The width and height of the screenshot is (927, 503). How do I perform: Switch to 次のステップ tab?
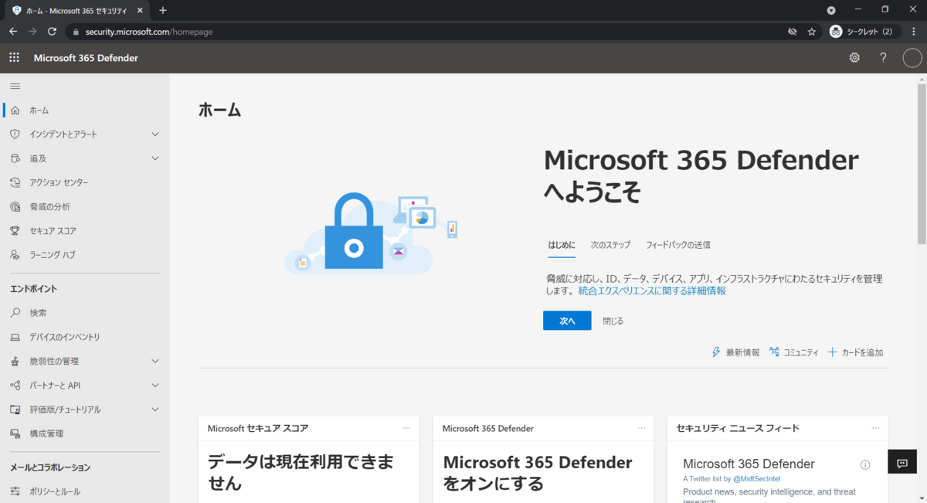(611, 245)
